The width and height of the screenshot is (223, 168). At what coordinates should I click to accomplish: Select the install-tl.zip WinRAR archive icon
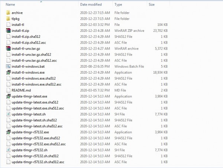pyautogui.click(x=8, y=30)
